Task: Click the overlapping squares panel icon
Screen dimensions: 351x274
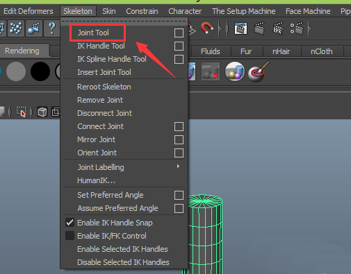Action: [56, 112]
